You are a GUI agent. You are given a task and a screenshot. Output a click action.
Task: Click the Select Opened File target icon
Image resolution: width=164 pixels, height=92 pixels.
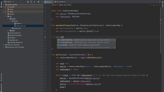tap(28, 2)
